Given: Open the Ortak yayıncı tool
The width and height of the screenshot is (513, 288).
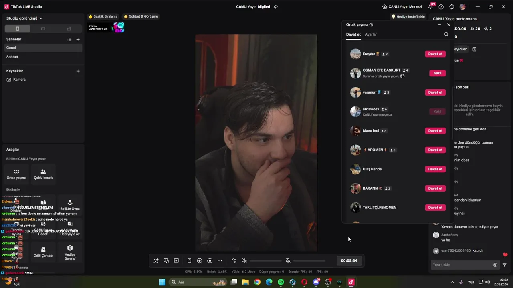Looking at the screenshot, I should click(16, 174).
